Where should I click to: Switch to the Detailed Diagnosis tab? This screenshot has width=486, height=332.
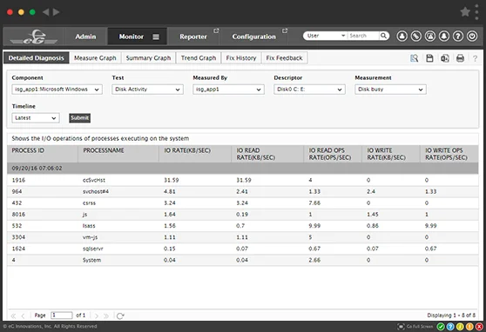(x=37, y=58)
